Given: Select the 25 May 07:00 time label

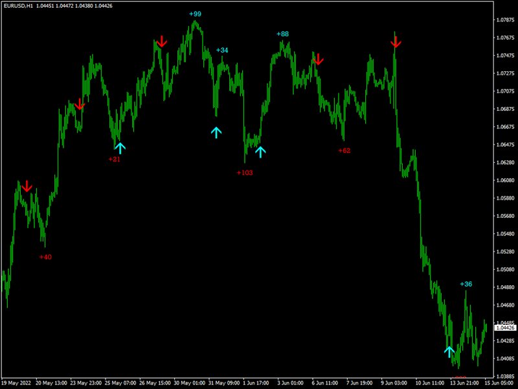Looking at the screenshot, I should (x=120, y=383).
